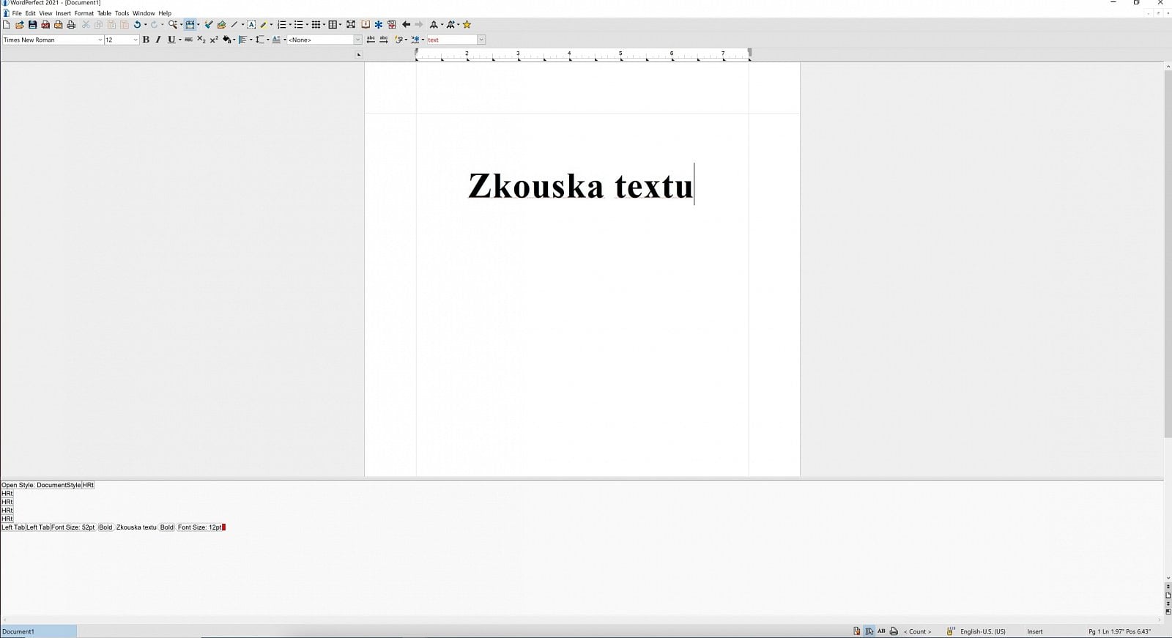Expand the zoom level dropdown arrow

coord(181,24)
